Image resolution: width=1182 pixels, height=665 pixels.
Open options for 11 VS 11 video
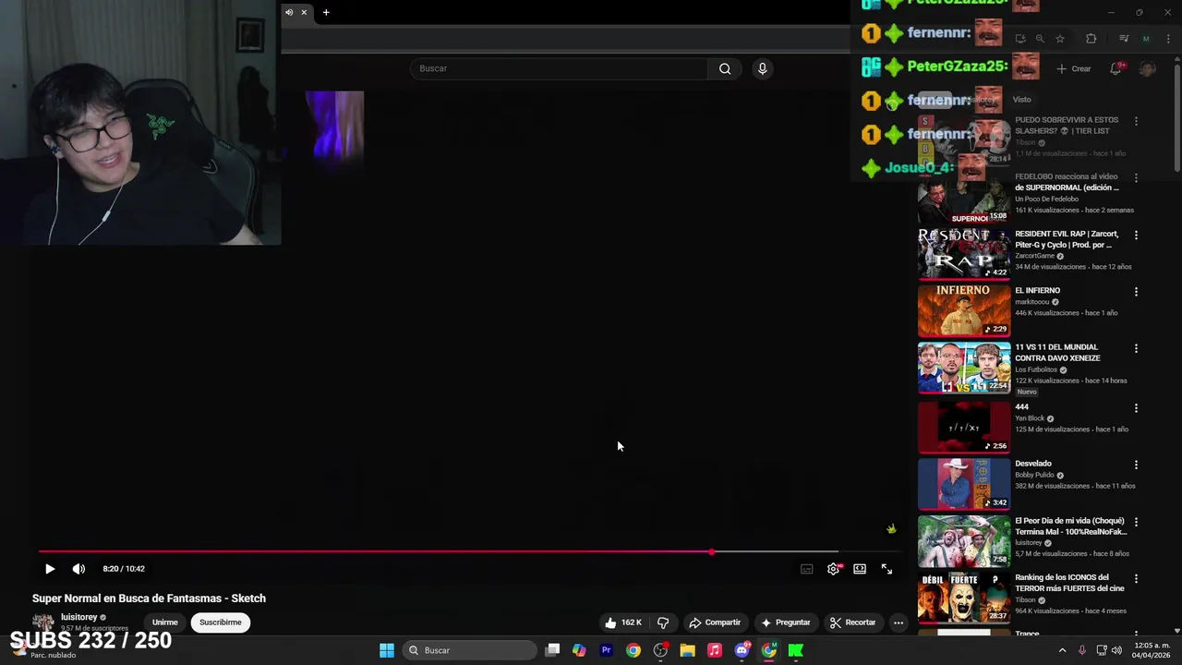click(1136, 348)
